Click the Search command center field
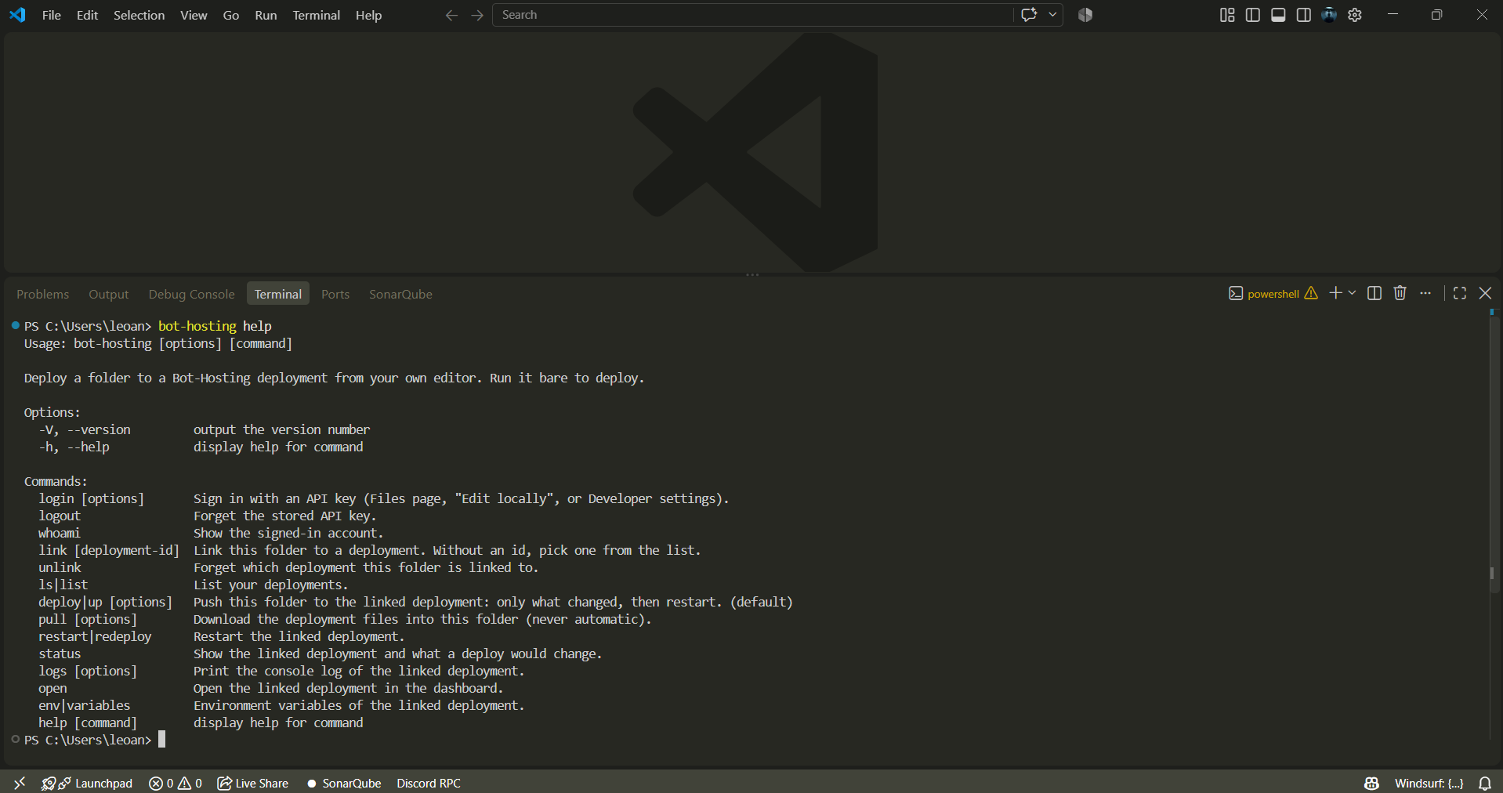1503x793 pixels. [752, 15]
